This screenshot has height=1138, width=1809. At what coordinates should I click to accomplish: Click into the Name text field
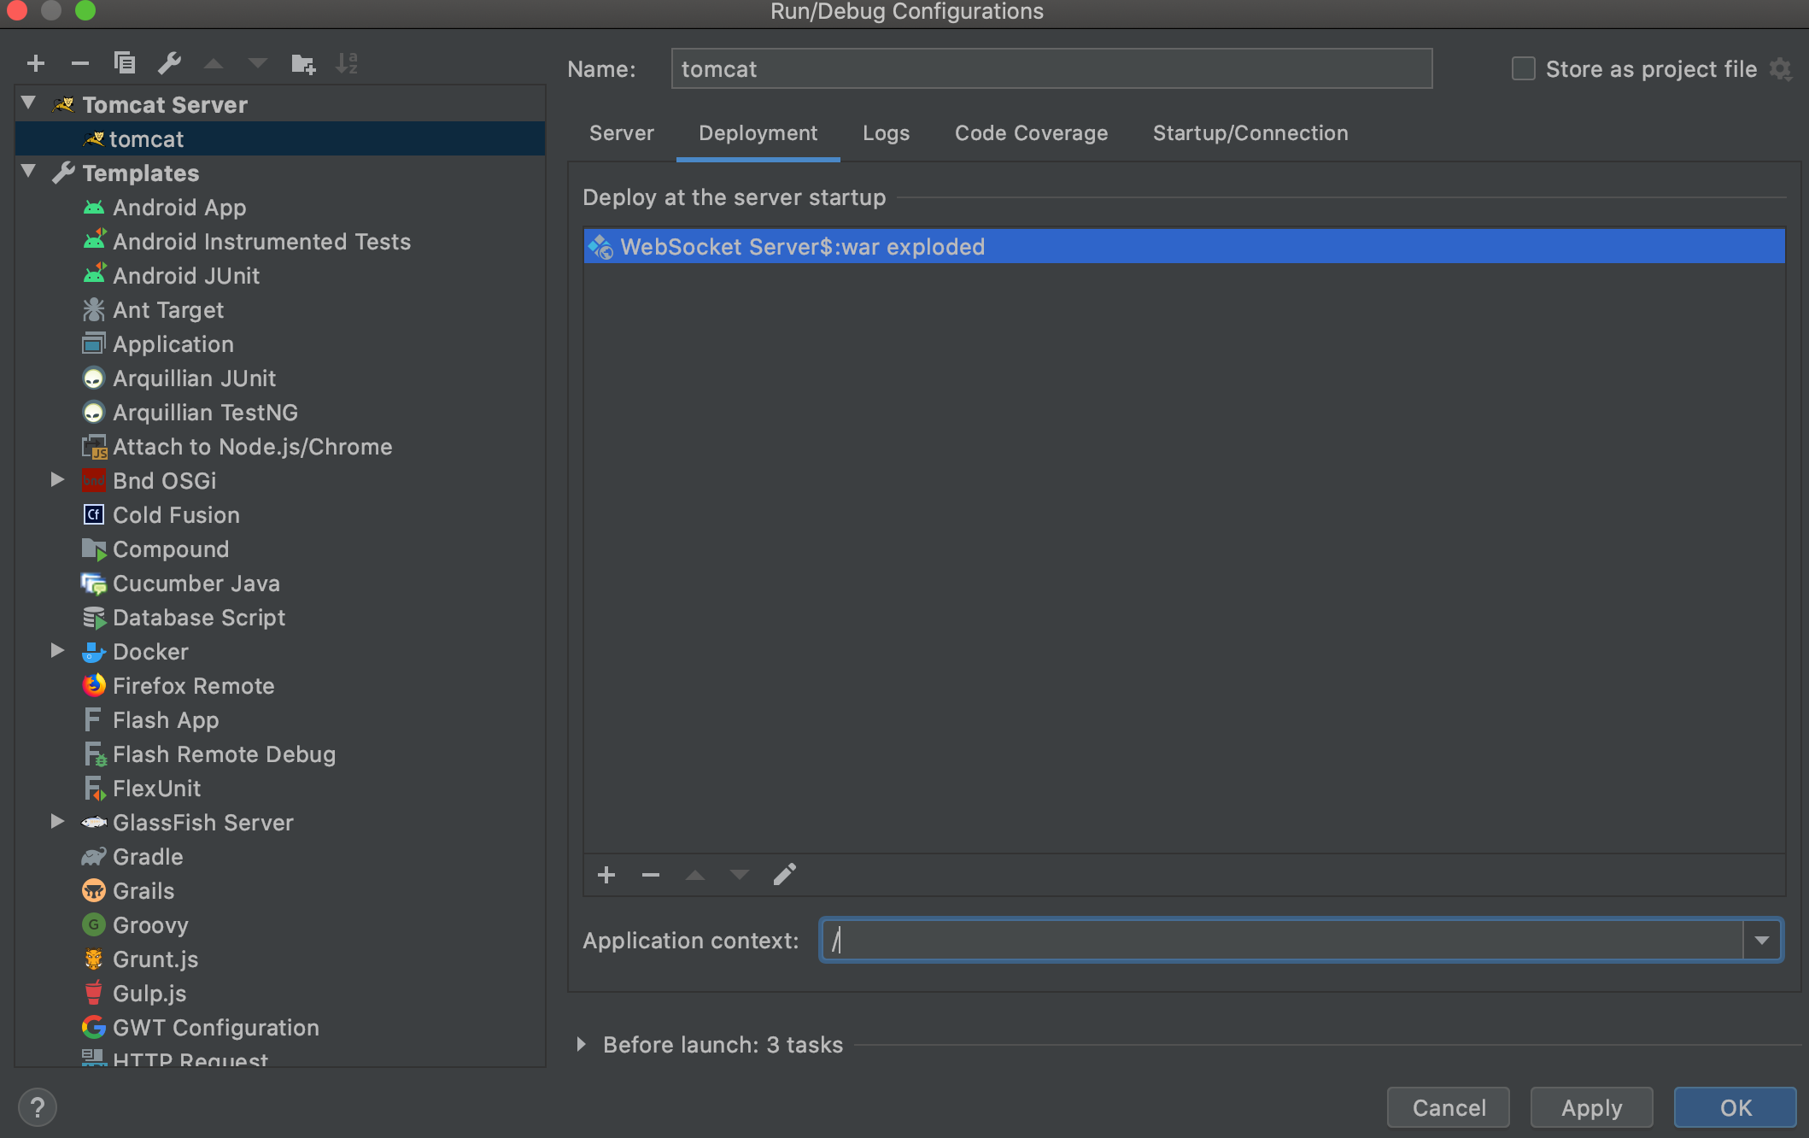pyautogui.click(x=1051, y=69)
